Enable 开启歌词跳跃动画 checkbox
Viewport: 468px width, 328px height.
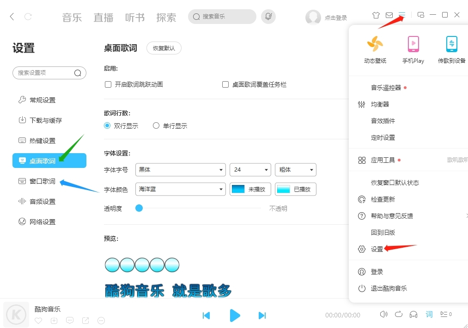click(108, 84)
